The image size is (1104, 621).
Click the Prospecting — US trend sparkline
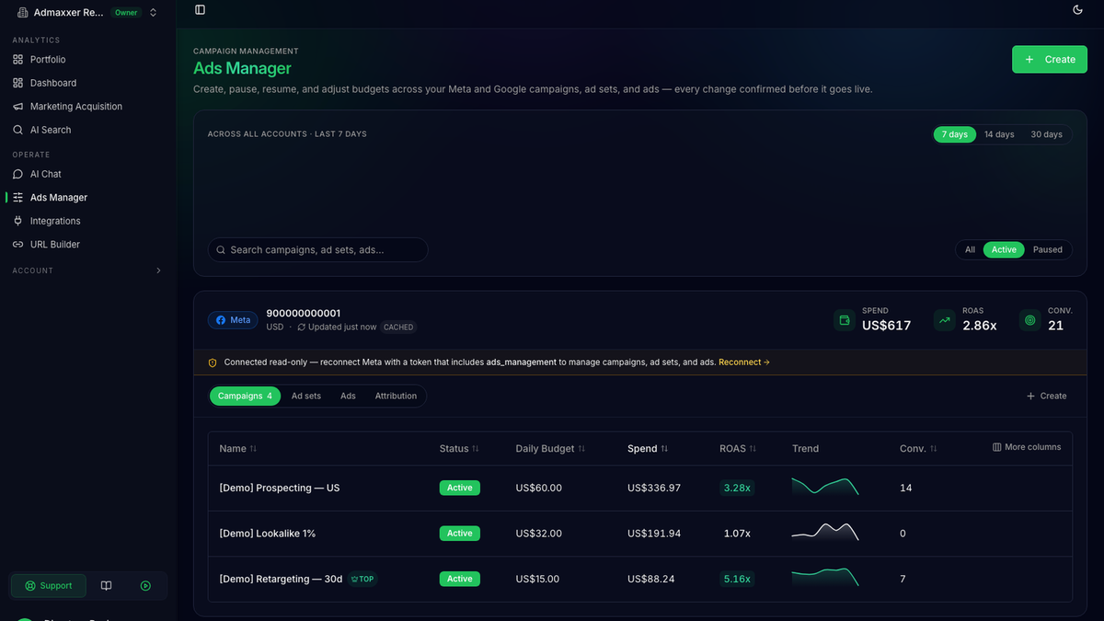point(825,487)
